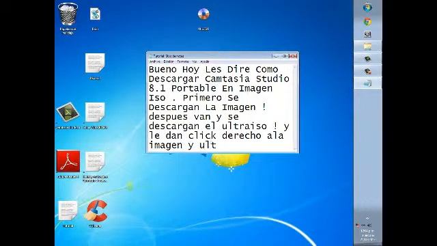This screenshot has height=246, width=437.
Task: Click the red flag action center icon
Action: (358, 225)
